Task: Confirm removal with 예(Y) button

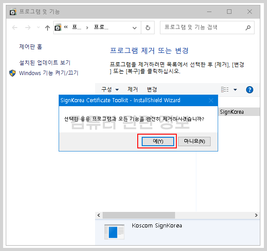Action: pyautogui.click(x=158, y=141)
